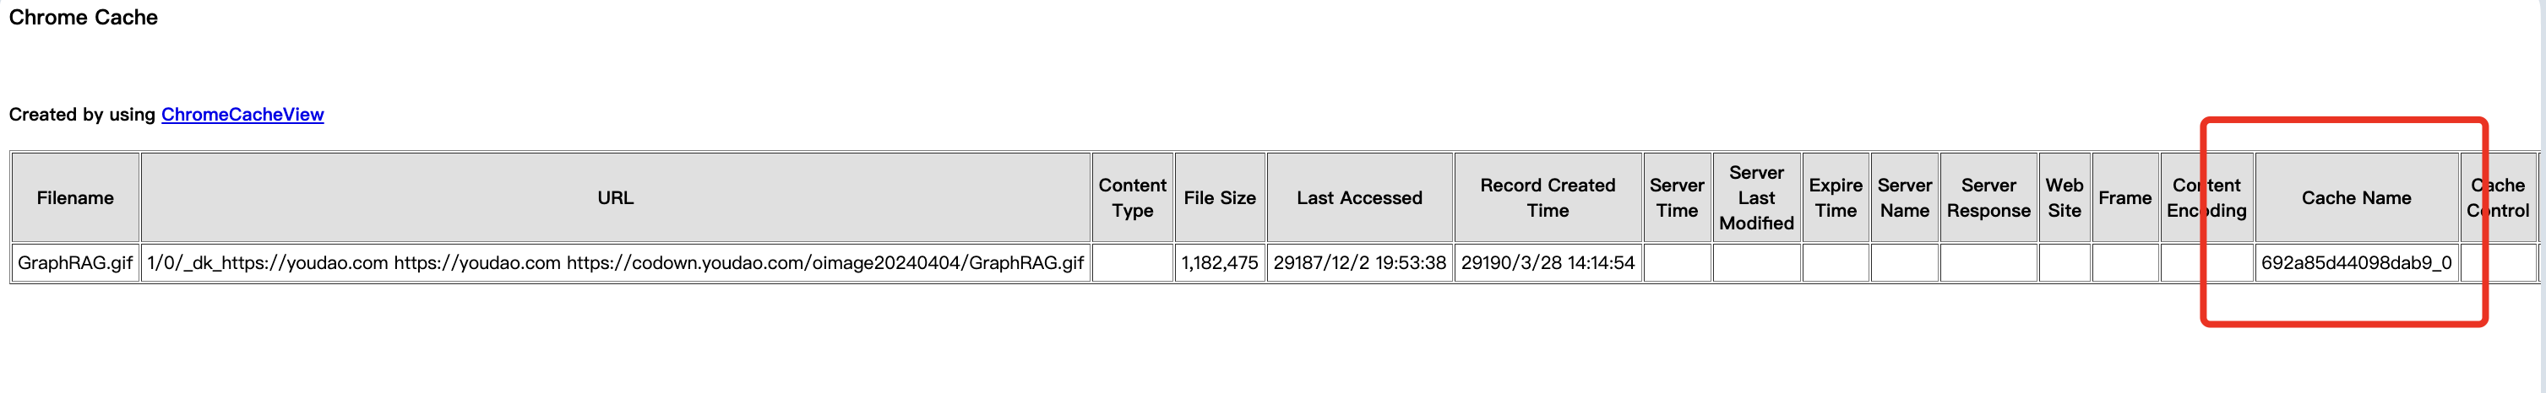
Task: Click the URL column header
Action: pos(615,197)
